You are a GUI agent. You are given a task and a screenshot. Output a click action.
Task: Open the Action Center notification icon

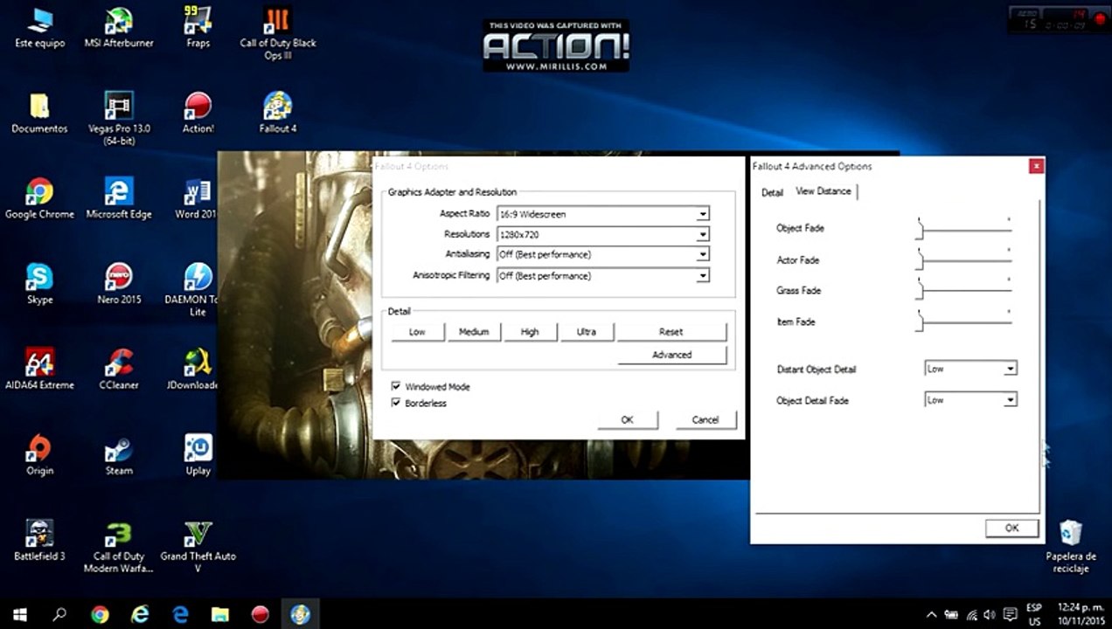coord(1010,614)
